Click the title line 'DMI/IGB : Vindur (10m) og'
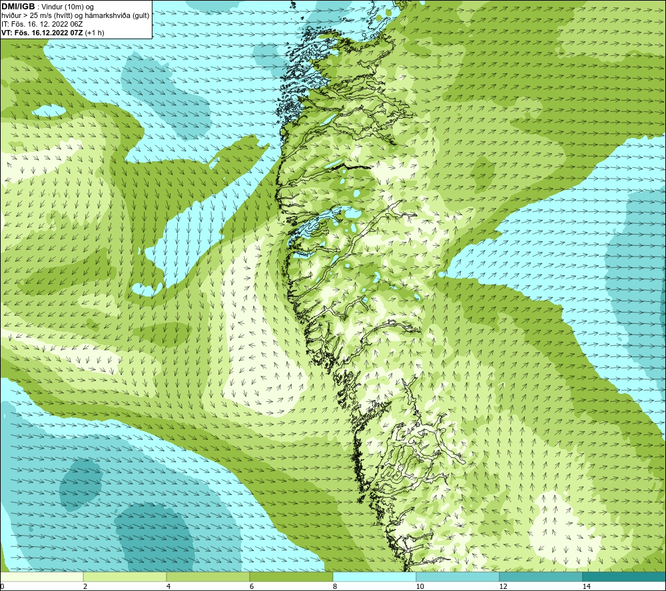 coord(47,7)
